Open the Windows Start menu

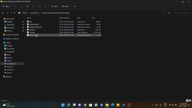pyautogui.click(x=63, y=105)
